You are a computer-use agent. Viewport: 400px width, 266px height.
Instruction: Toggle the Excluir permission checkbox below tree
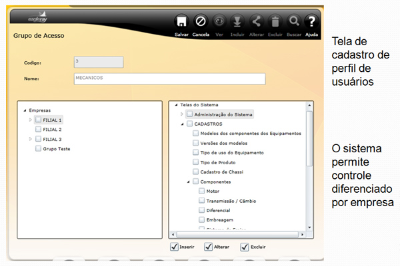click(x=245, y=247)
